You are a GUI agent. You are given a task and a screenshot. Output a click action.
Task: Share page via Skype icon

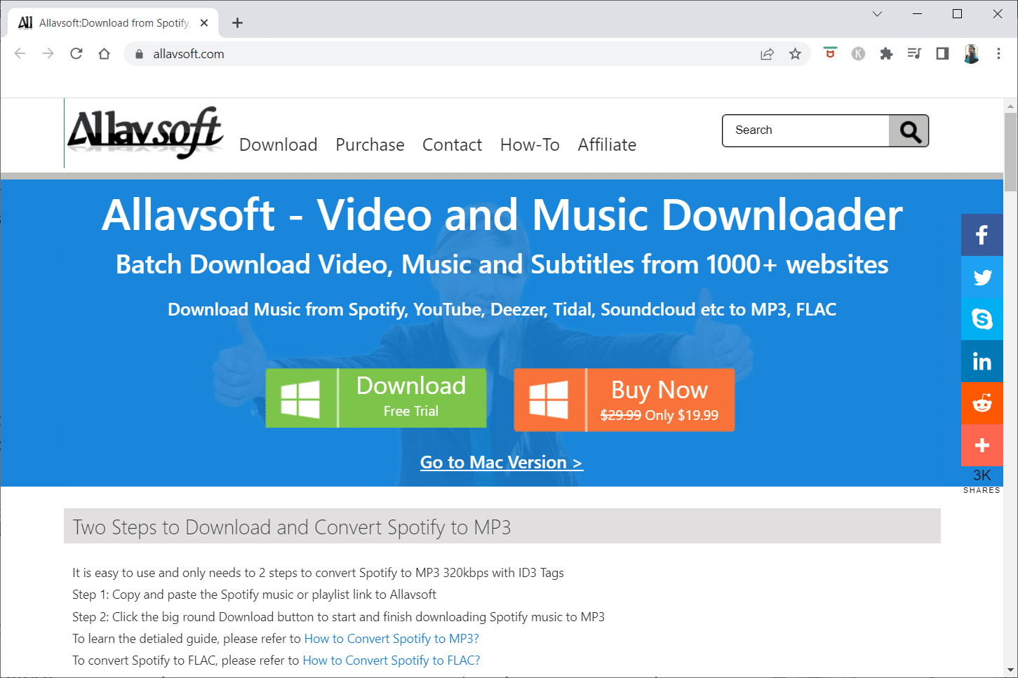point(982,319)
